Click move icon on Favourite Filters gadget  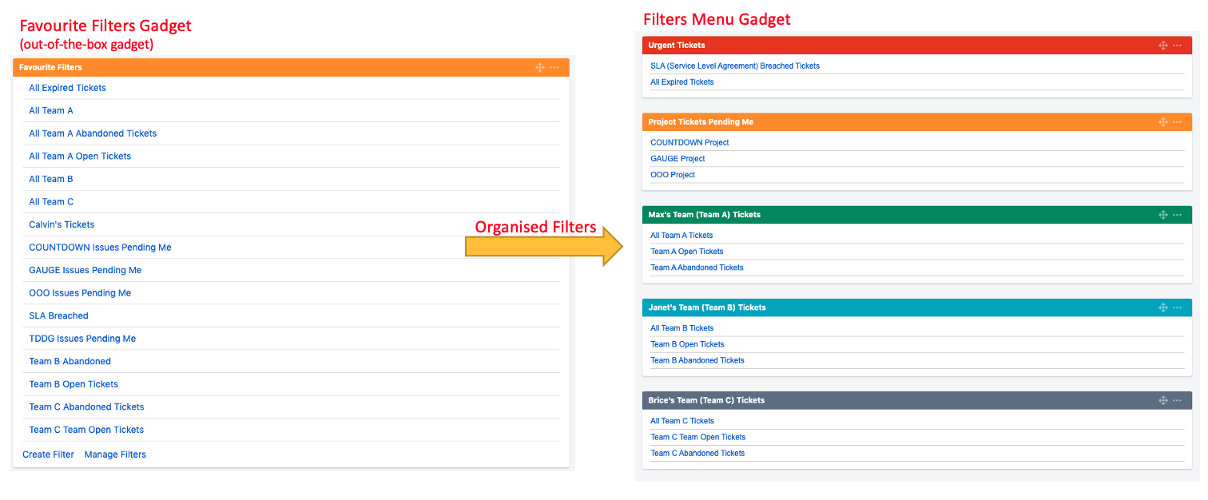point(540,68)
